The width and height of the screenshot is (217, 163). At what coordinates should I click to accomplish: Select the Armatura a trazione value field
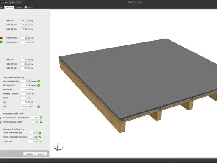point(26,94)
